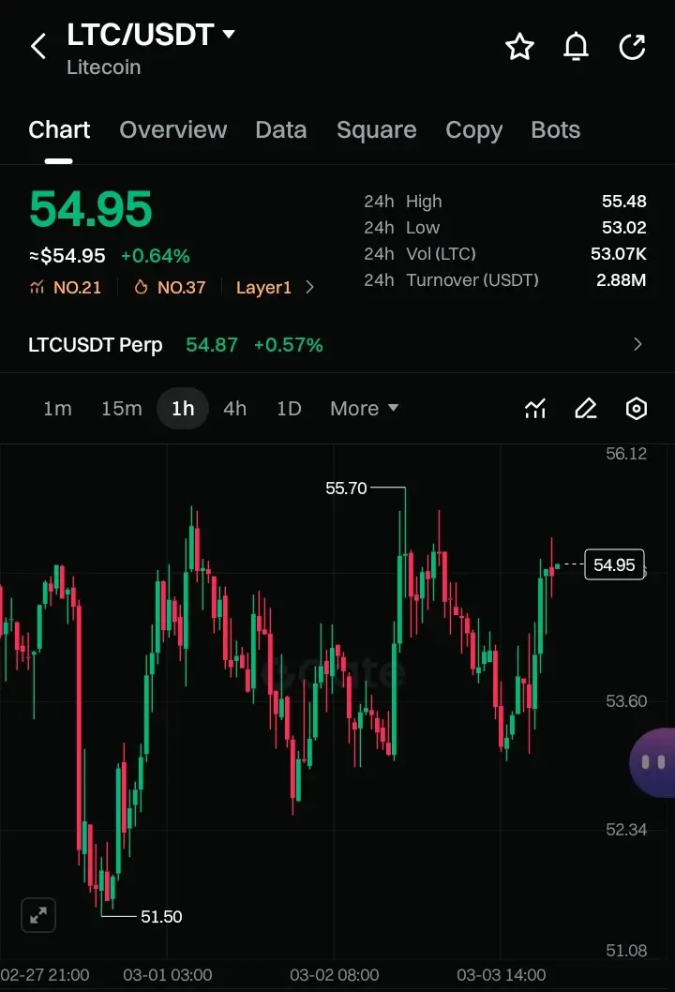Tap the Layer1 tag
The image size is (675, 992).
tap(263, 288)
